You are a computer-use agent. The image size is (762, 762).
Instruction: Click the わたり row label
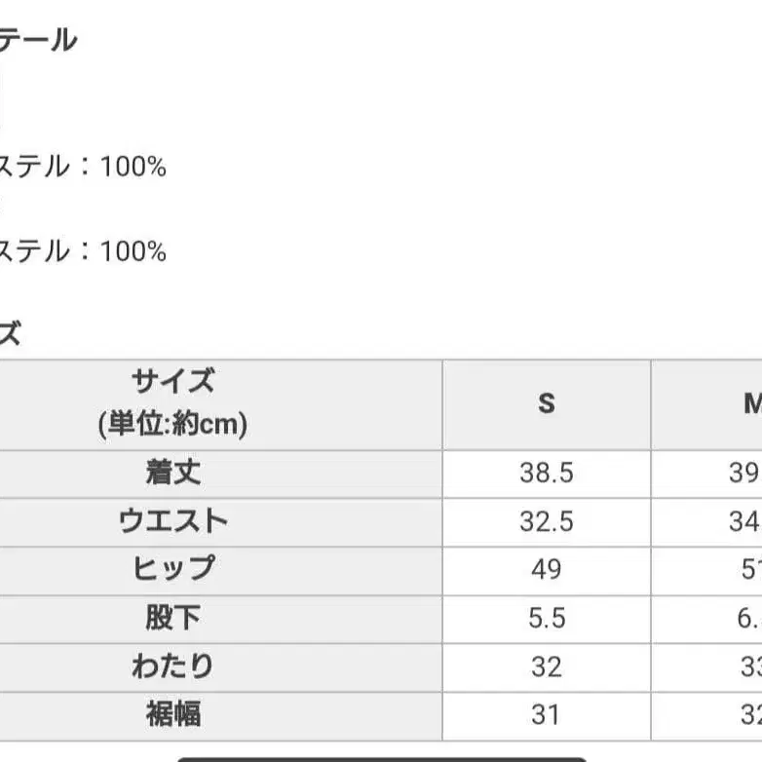[172, 667]
